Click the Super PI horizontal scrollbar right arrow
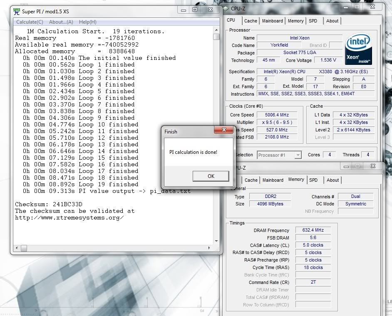The height and width of the screenshot is (316, 392). tap(209, 248)
